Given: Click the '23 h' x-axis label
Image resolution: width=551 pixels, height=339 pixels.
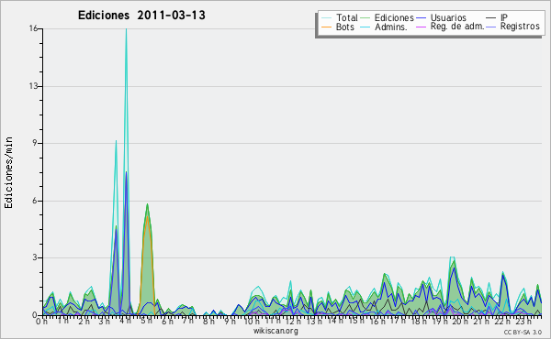Looking at the screenshot, I should tap(523, 321).
